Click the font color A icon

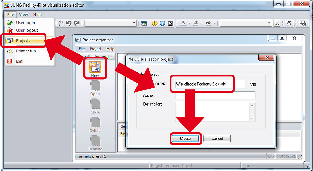(x=183, y=23)
